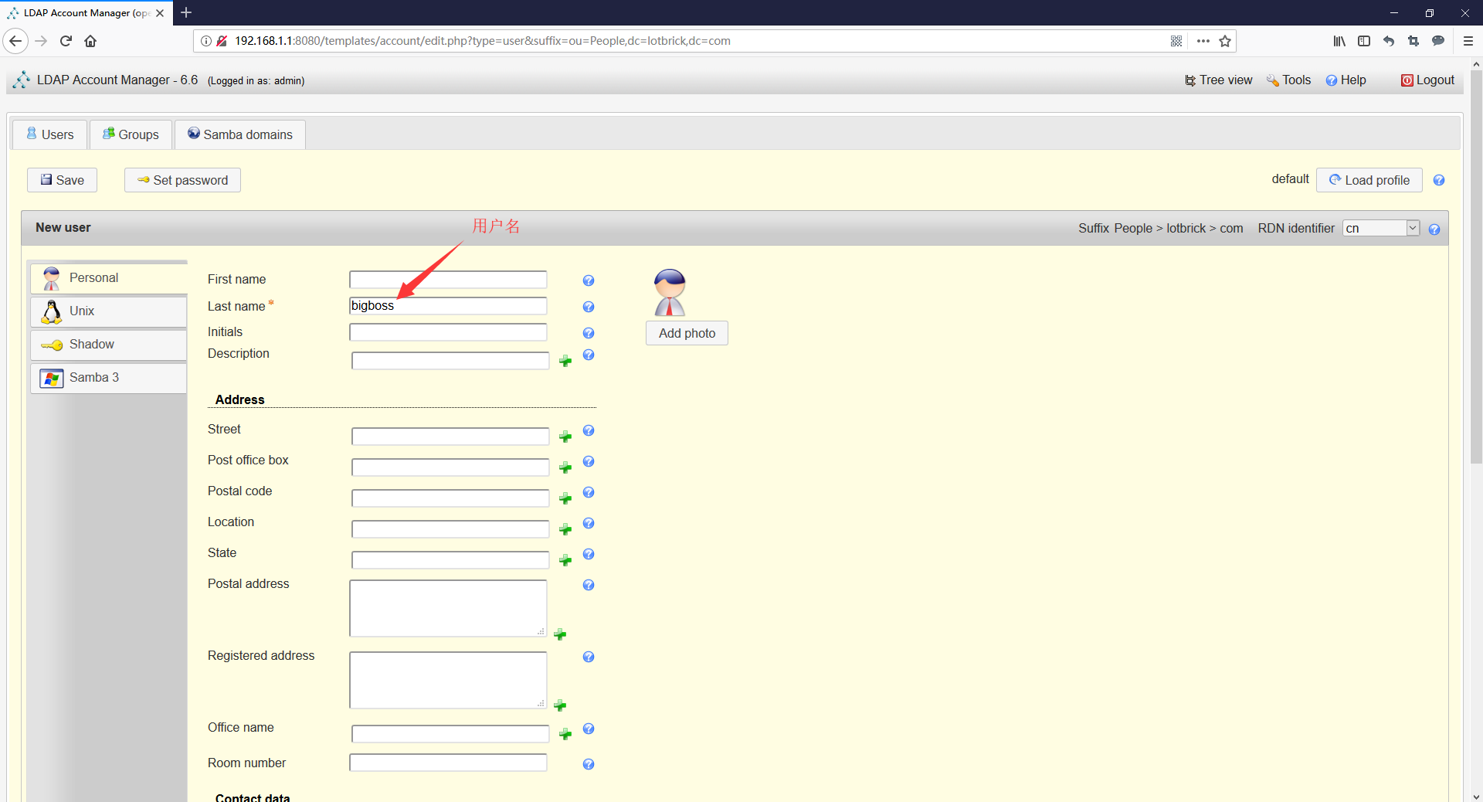Focus the Street input field
1483x802 pixels.
[x=450, y=437]
